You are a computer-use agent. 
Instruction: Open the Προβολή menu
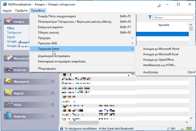pos(21,11)
